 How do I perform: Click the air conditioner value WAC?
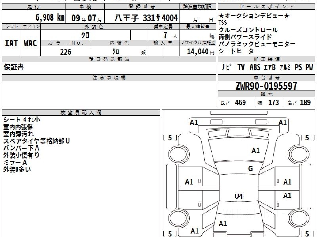click(31, 43)
